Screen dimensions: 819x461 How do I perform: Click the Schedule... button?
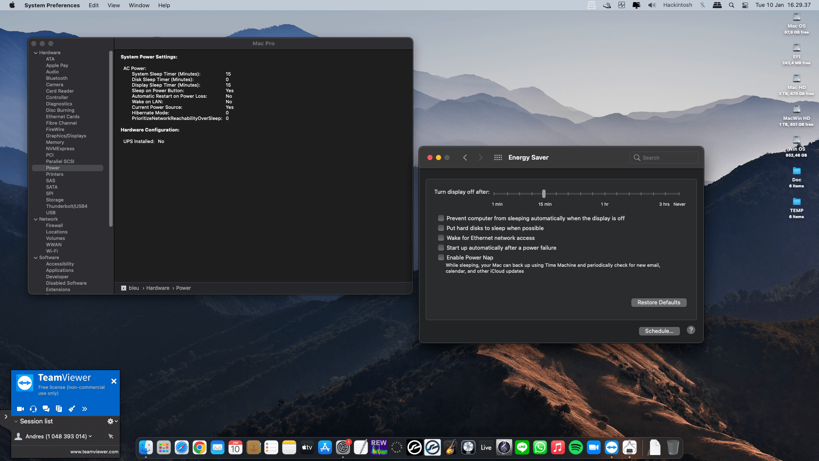(x=659, y=331)
